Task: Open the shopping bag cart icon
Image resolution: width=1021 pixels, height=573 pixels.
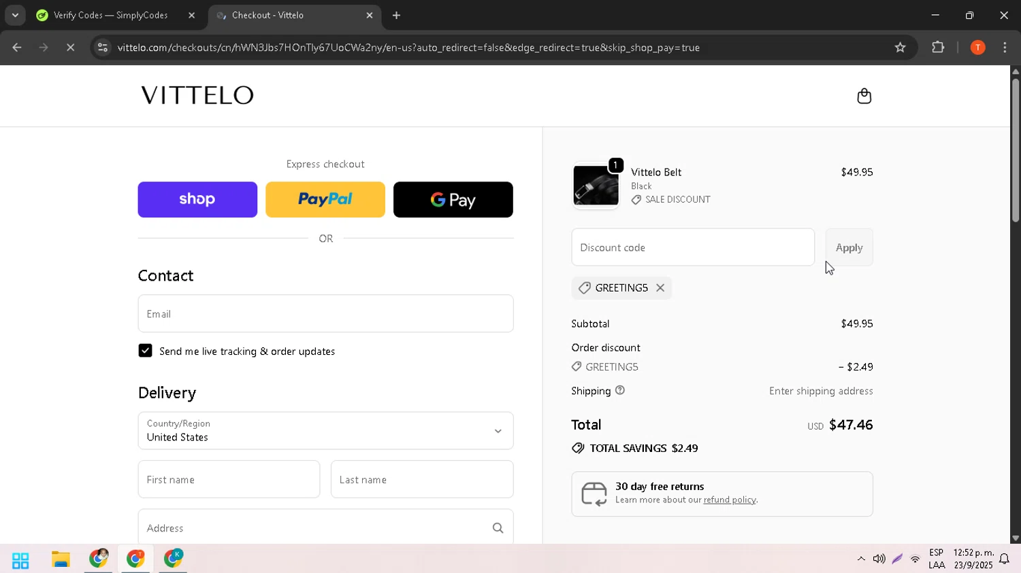Action: (x=864, y=96)
